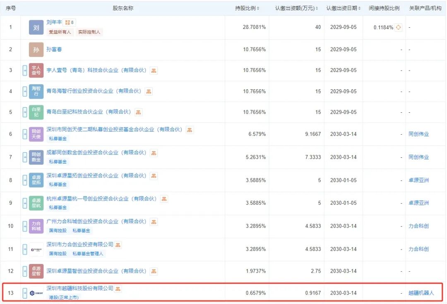This screenshot has width=447, height=304.
Task: Open equity chart icon beside 深圳市同创天使二期私募创业投资基金合伙企业
Action: click(190, 130)
